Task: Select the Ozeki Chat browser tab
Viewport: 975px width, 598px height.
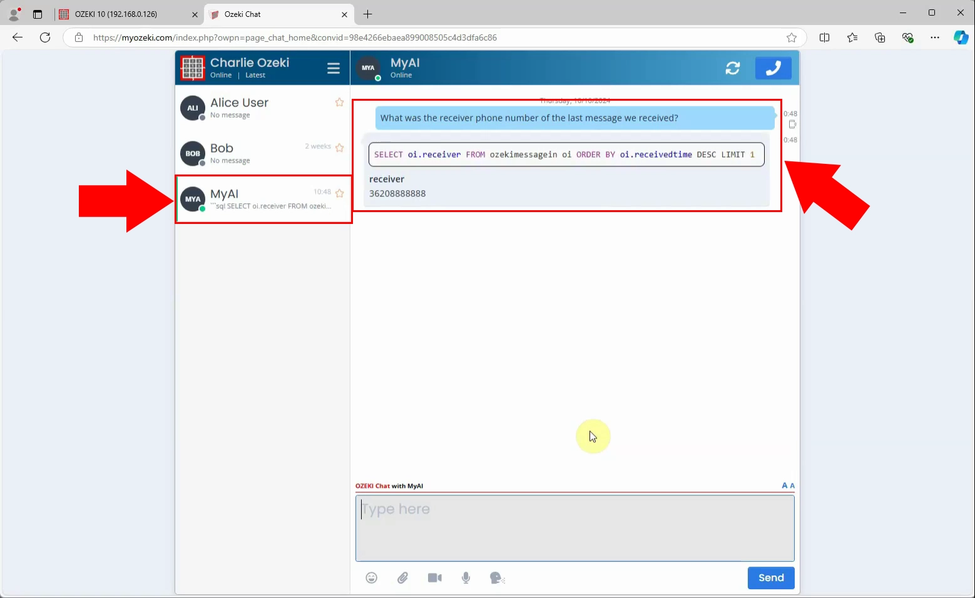Action: [279, 14]
